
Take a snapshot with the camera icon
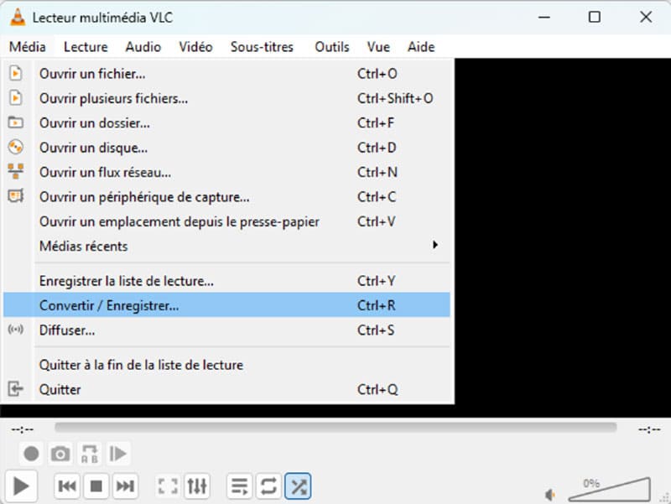click(x=60, y=454)
